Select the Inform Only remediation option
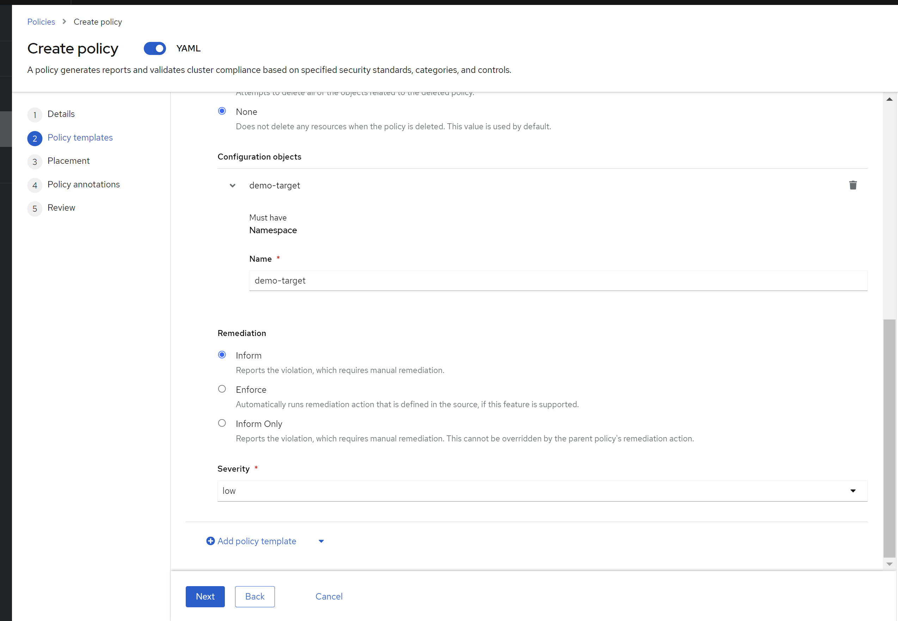898x621 pixels. point(222,423)
